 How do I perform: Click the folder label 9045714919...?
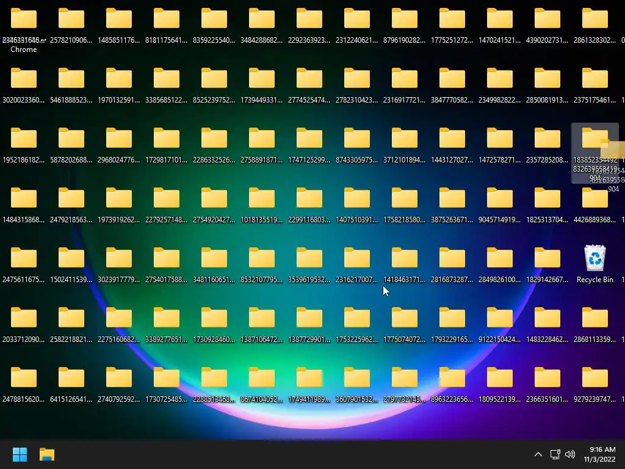click(499, 220)
